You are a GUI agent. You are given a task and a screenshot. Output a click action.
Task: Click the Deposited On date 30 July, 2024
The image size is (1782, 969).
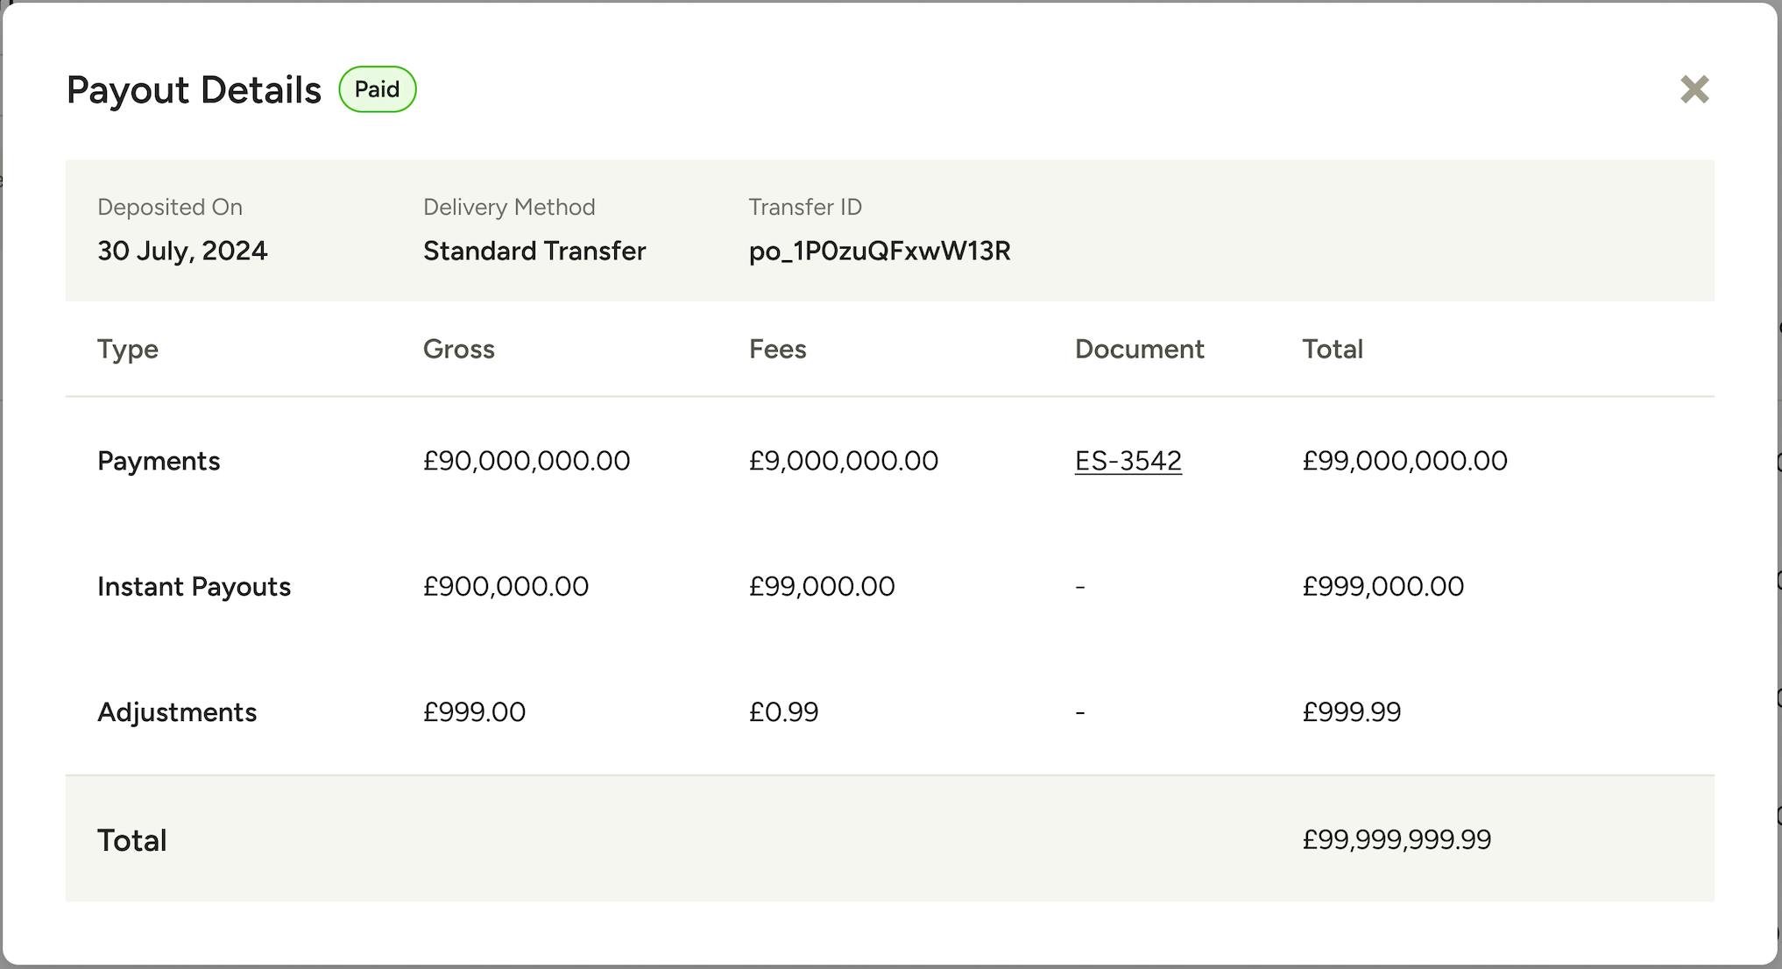tap(182, 251)
